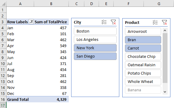Toggle multi-select in Product slicer

[x=155, y=22]
